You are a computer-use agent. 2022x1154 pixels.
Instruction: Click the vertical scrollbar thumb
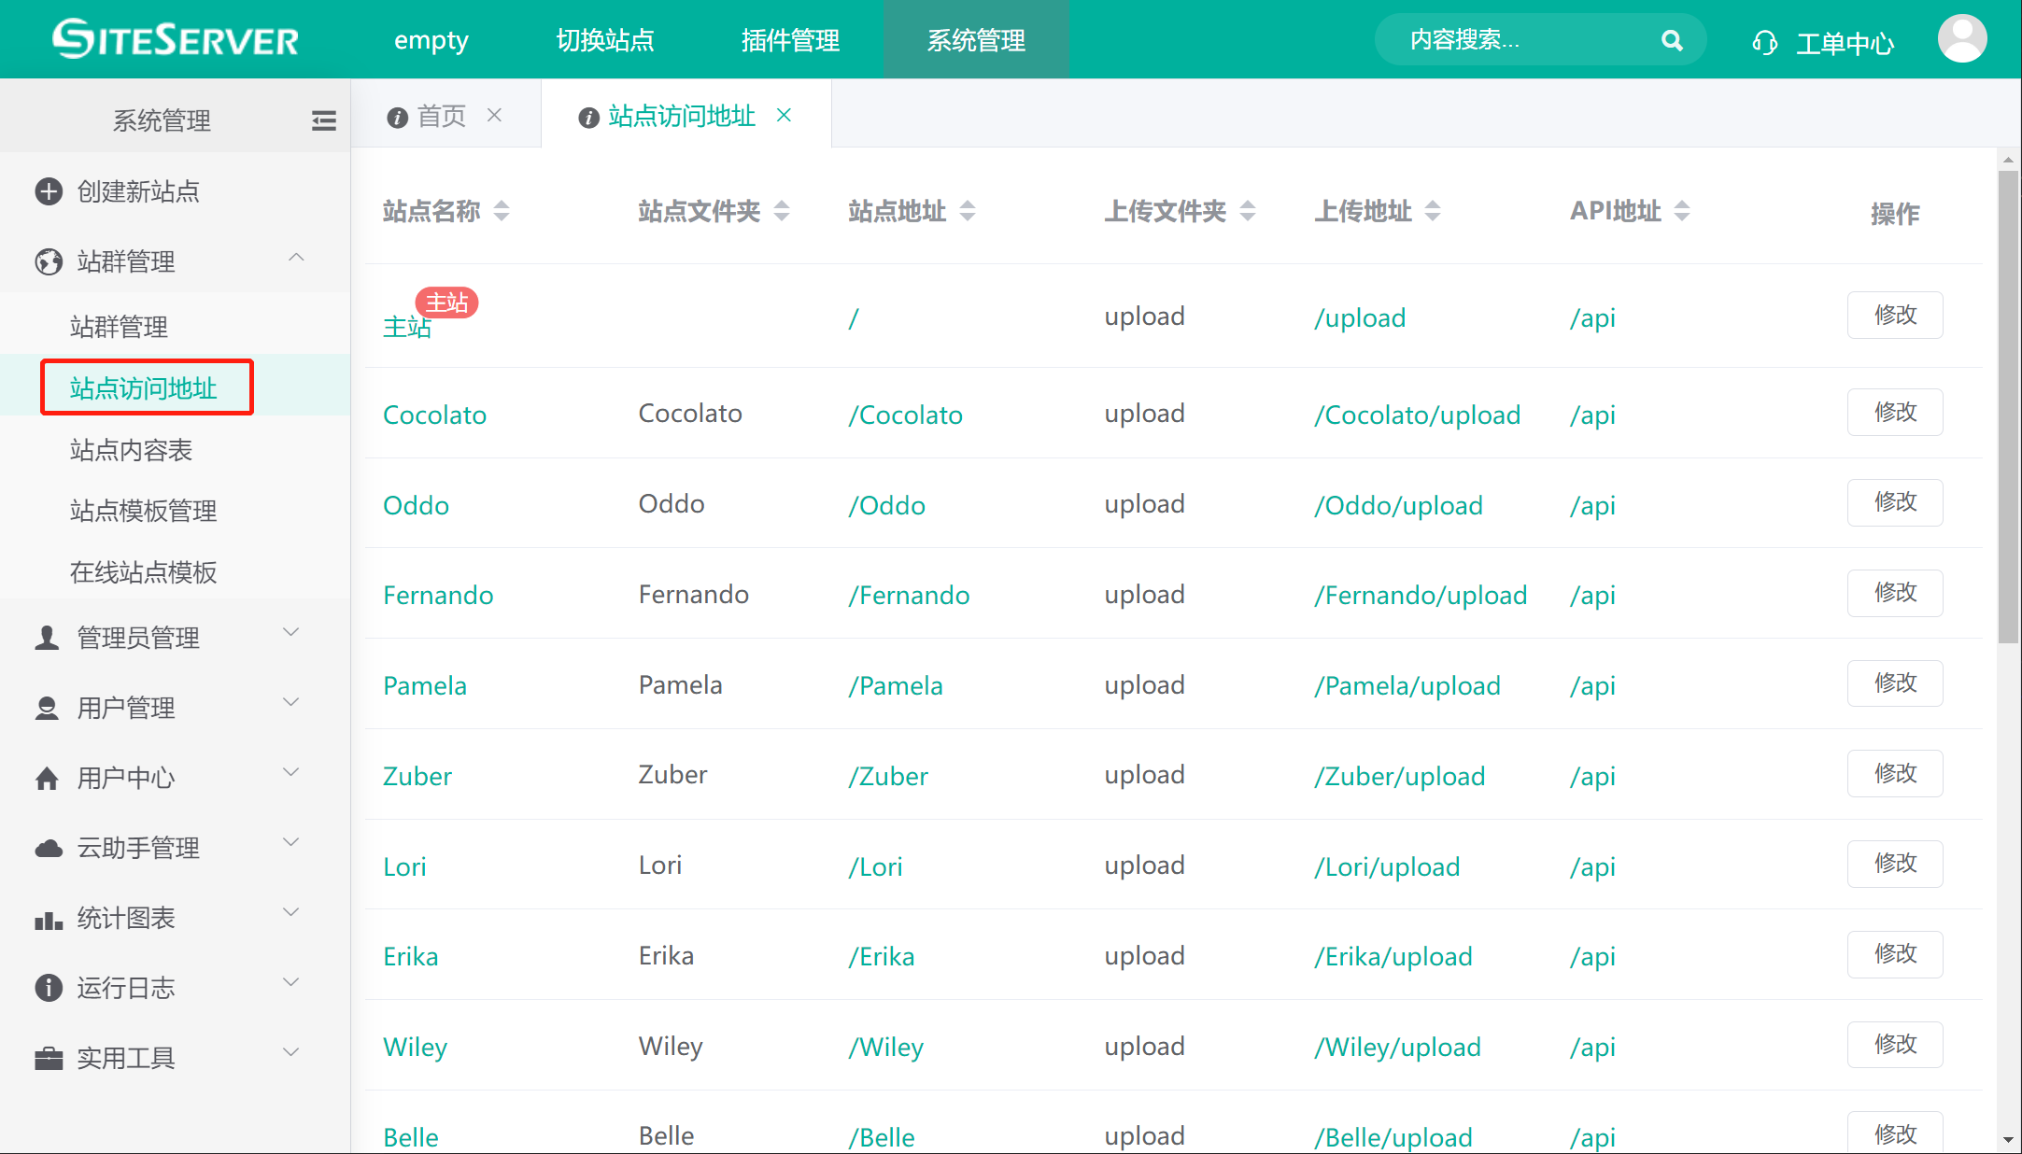[2008, 406]
